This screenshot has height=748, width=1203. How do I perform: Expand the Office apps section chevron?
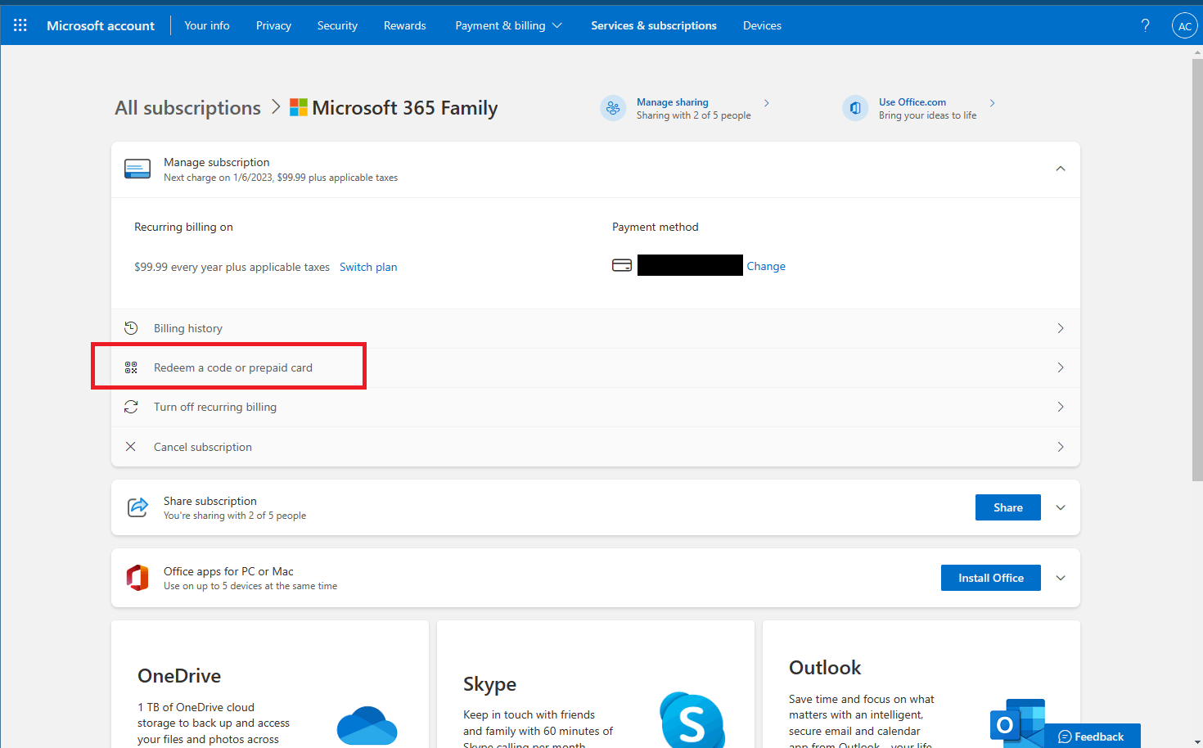[1061, 578]
